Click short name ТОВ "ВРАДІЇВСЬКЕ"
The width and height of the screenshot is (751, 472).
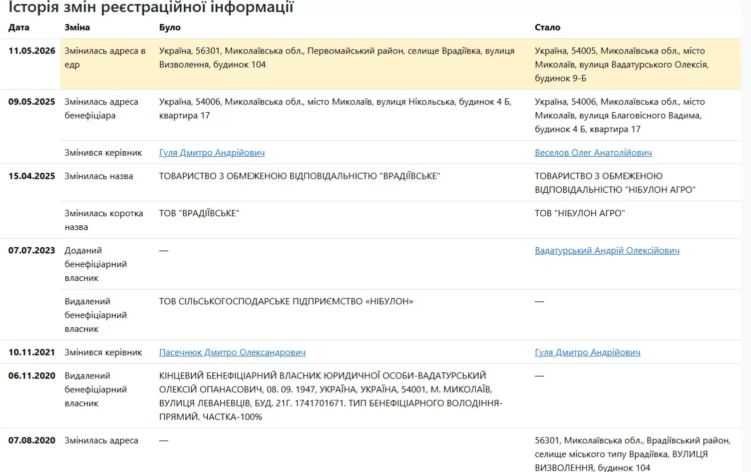[x=199, y=213]
